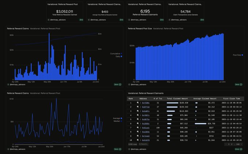Click magnifier icon in rank 3 row ($119,693)
248x154 pixels.
[138, 111]
